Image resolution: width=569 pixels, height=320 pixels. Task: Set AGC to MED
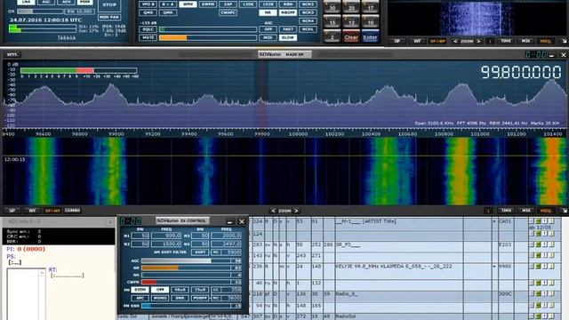pyautogui.click(x=268, y=37)
